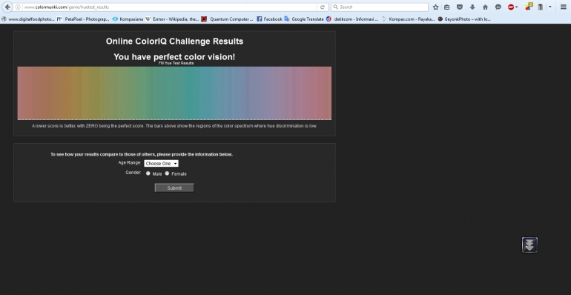
Task: Open dropdown arrow beside the gray device icon
Action: pyautogui.click(x=550, y=7)
